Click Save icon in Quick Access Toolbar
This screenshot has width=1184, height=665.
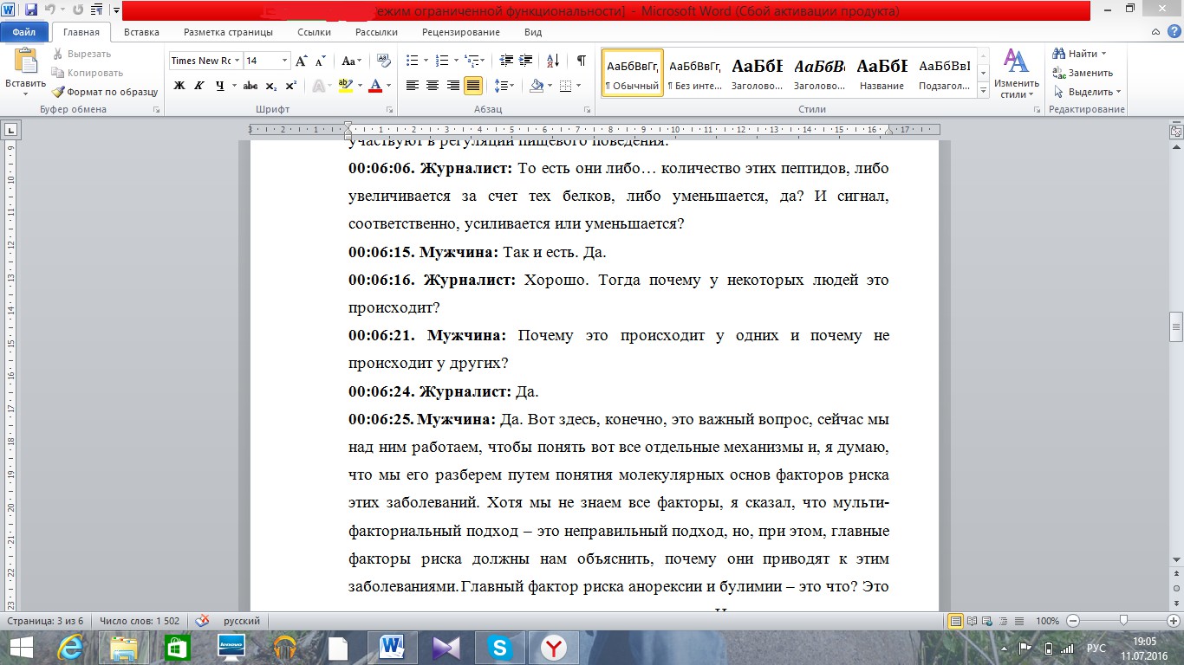coord(30,10)
